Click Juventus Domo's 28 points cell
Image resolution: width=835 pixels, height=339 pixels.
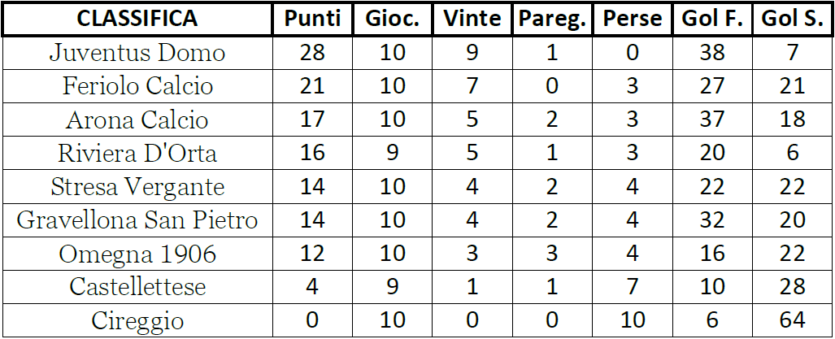(x=312, y=53)
